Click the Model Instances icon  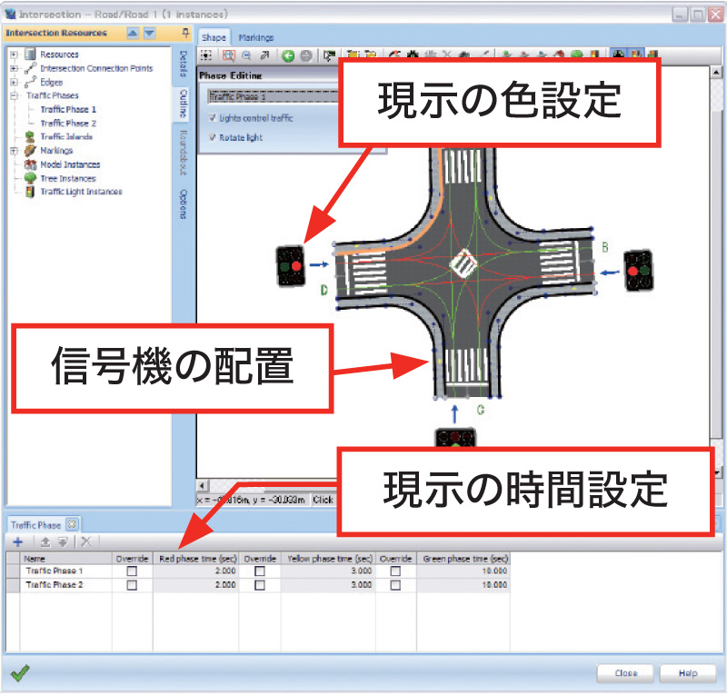click(x=30, y=164)
